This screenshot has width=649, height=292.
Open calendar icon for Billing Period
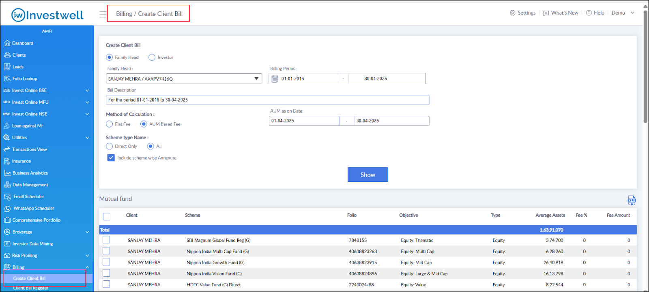pos(275,79)
